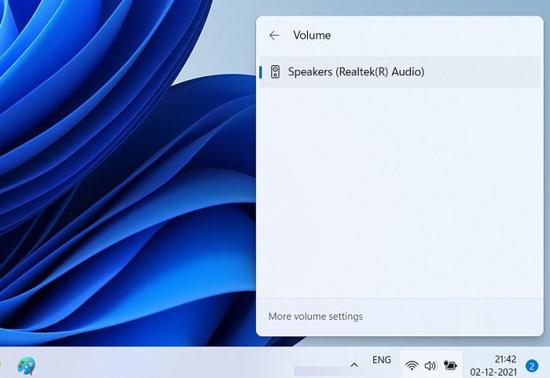550x378 pixels.
Task: Click the partially visible taskbar icon at far left
Action: point(1,365)
